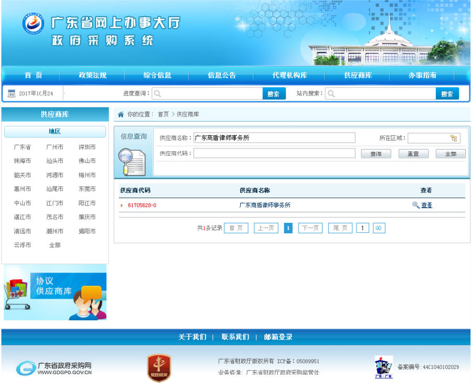
Task: Select 惠州市 in region list
Action: (x=22, y=189)
